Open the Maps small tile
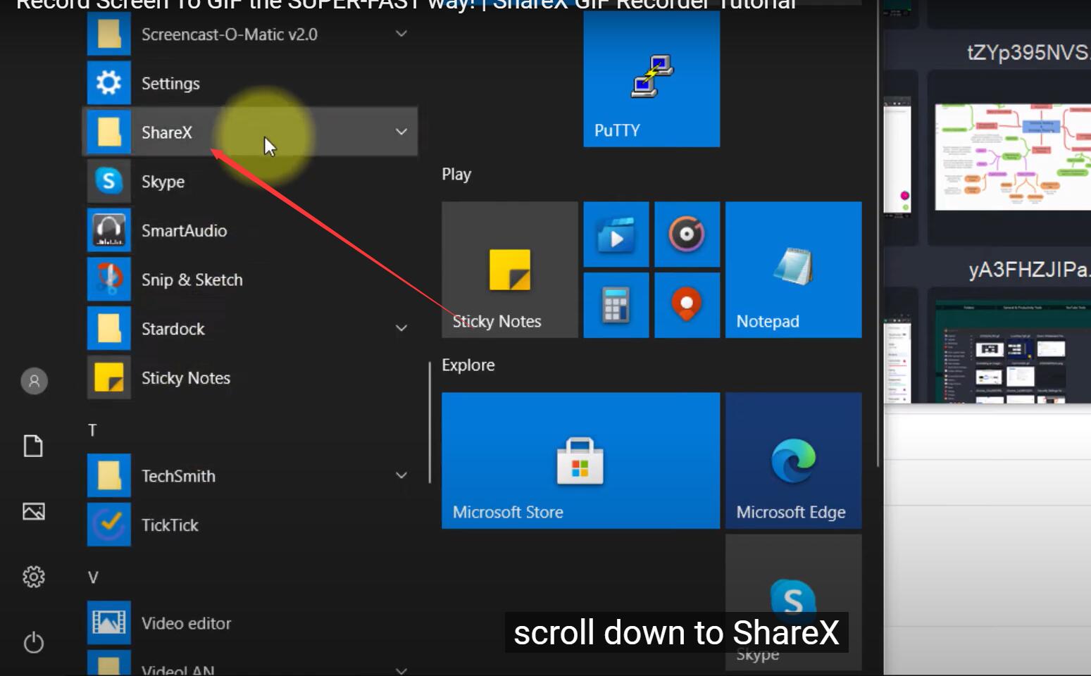The width and height of the screenshot is (1091, 676). coord(687,305)
